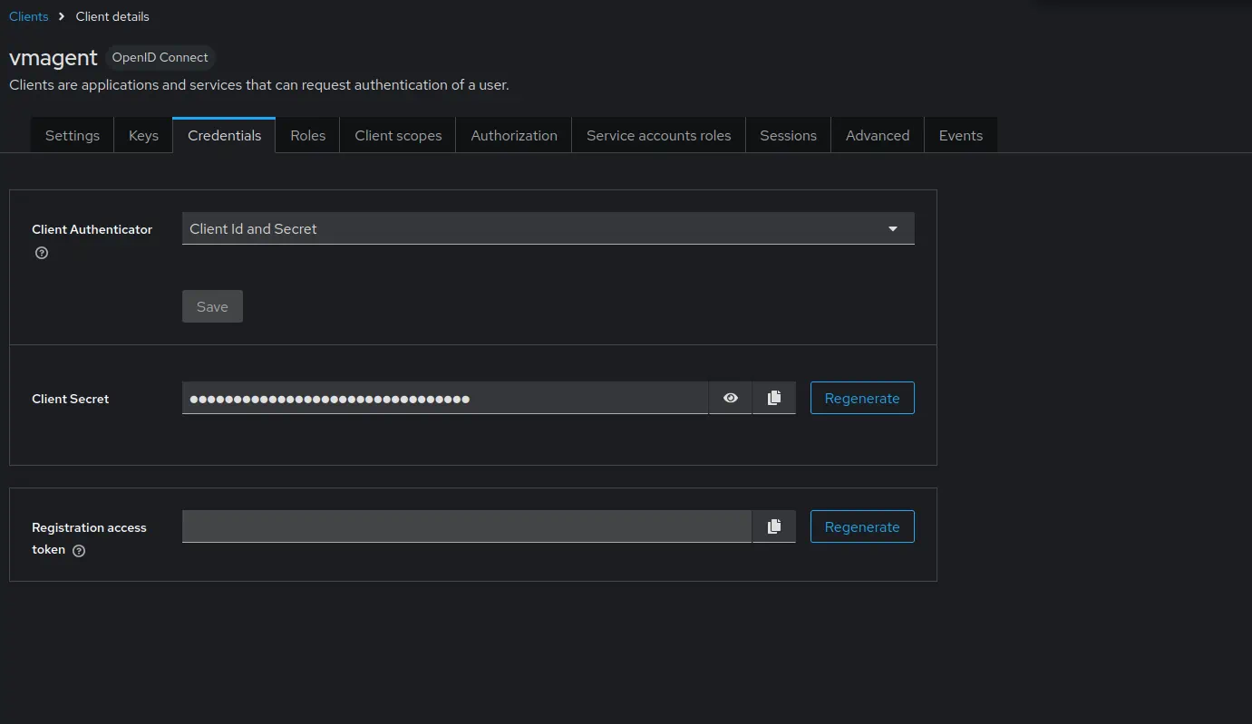Open the Advanced tab
The width and height of the screenshot is (1252, 724).
877,135
